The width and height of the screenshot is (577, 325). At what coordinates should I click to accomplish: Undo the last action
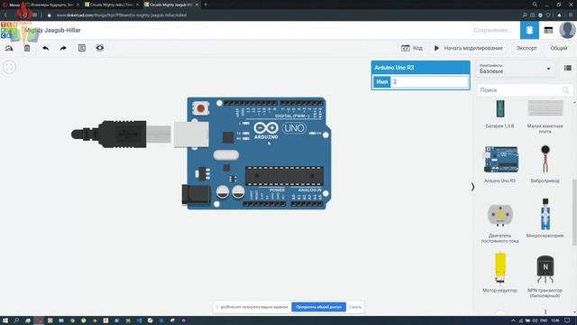pyautogui.click(x=45, y=48)
